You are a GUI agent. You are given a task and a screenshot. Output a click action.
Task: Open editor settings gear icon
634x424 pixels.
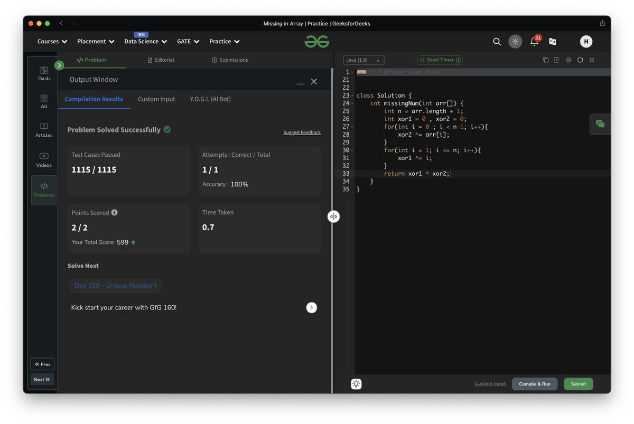[x=568, y=60]
